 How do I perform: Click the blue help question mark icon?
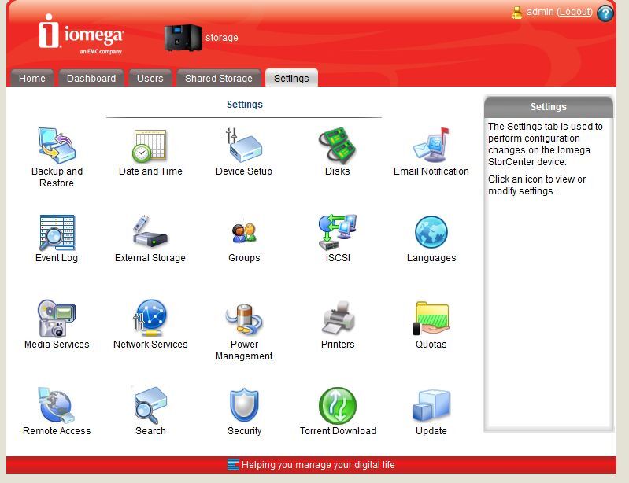605,13
